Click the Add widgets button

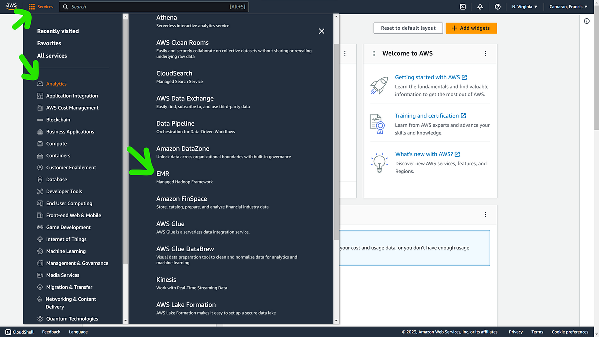tap(471, 28)
